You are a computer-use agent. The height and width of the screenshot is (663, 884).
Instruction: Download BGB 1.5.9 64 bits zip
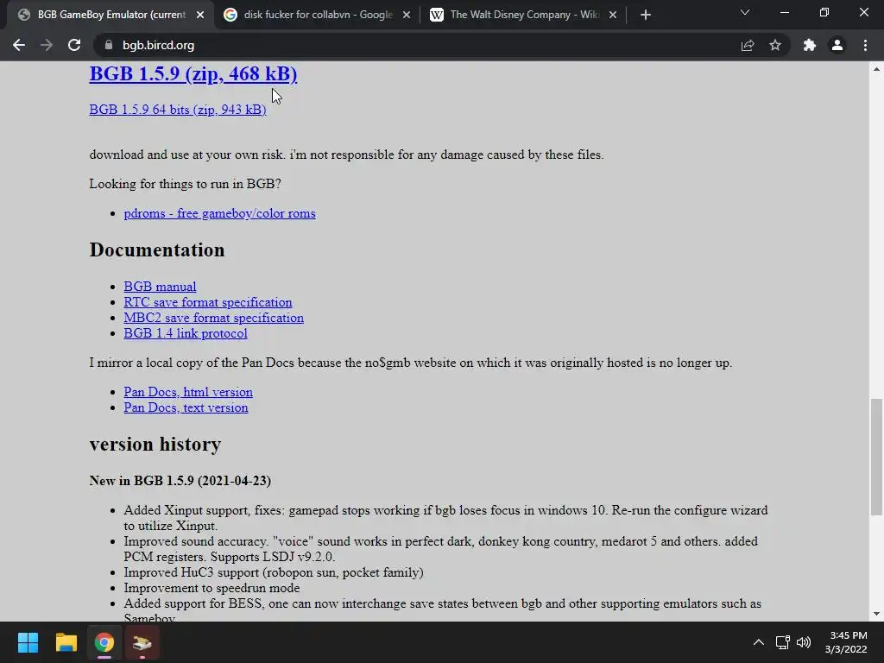(178, 110)
